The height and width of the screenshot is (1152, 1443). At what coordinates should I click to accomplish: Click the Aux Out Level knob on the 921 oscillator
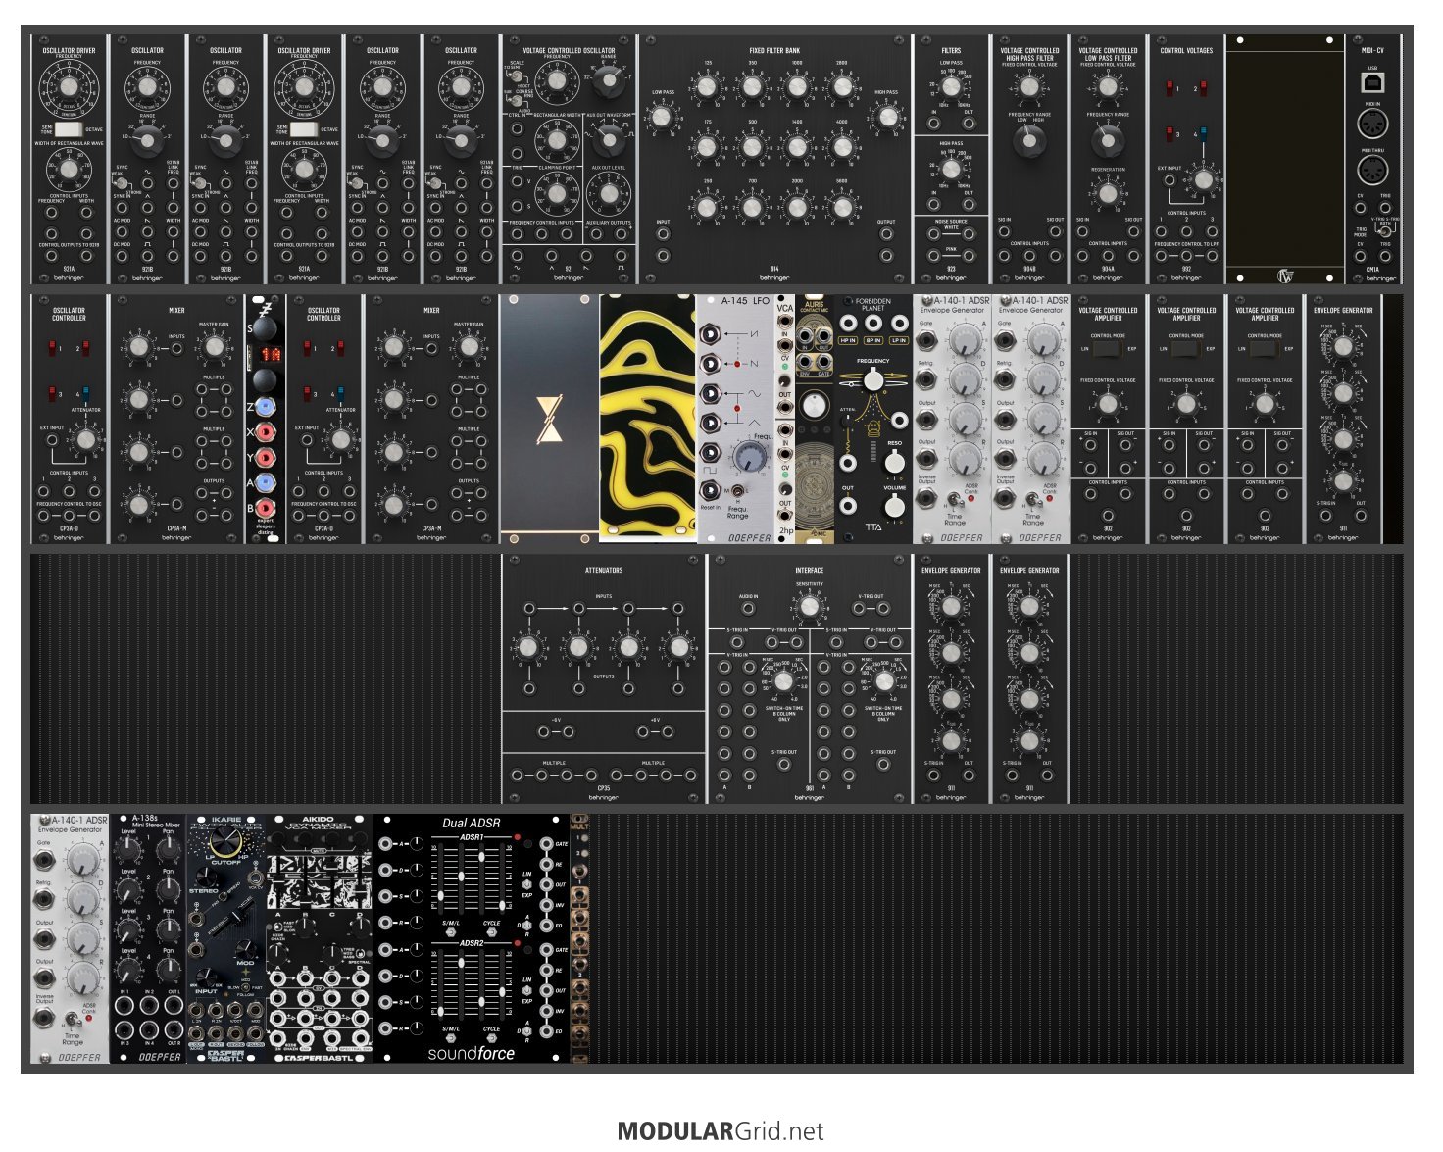point(610,194)
